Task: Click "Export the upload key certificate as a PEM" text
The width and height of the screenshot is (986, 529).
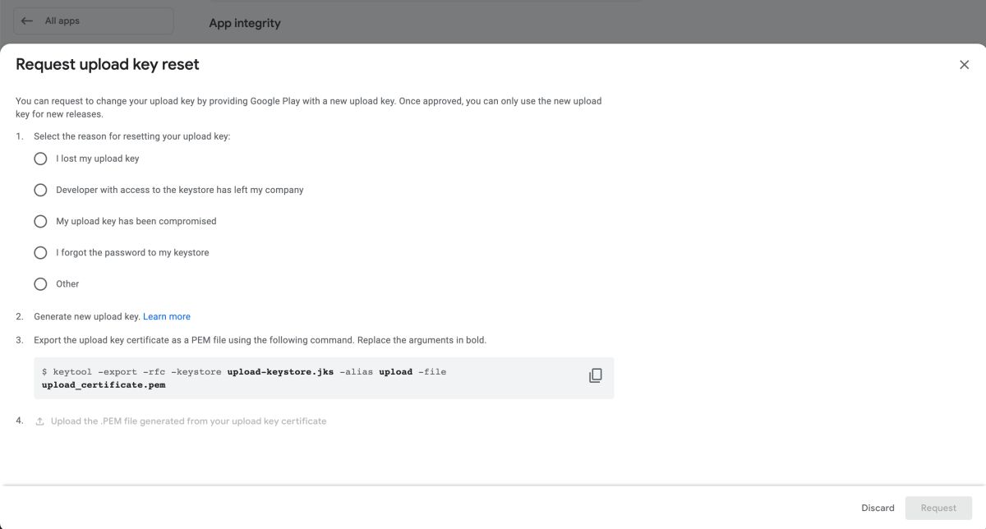Action: coord(260,340)
